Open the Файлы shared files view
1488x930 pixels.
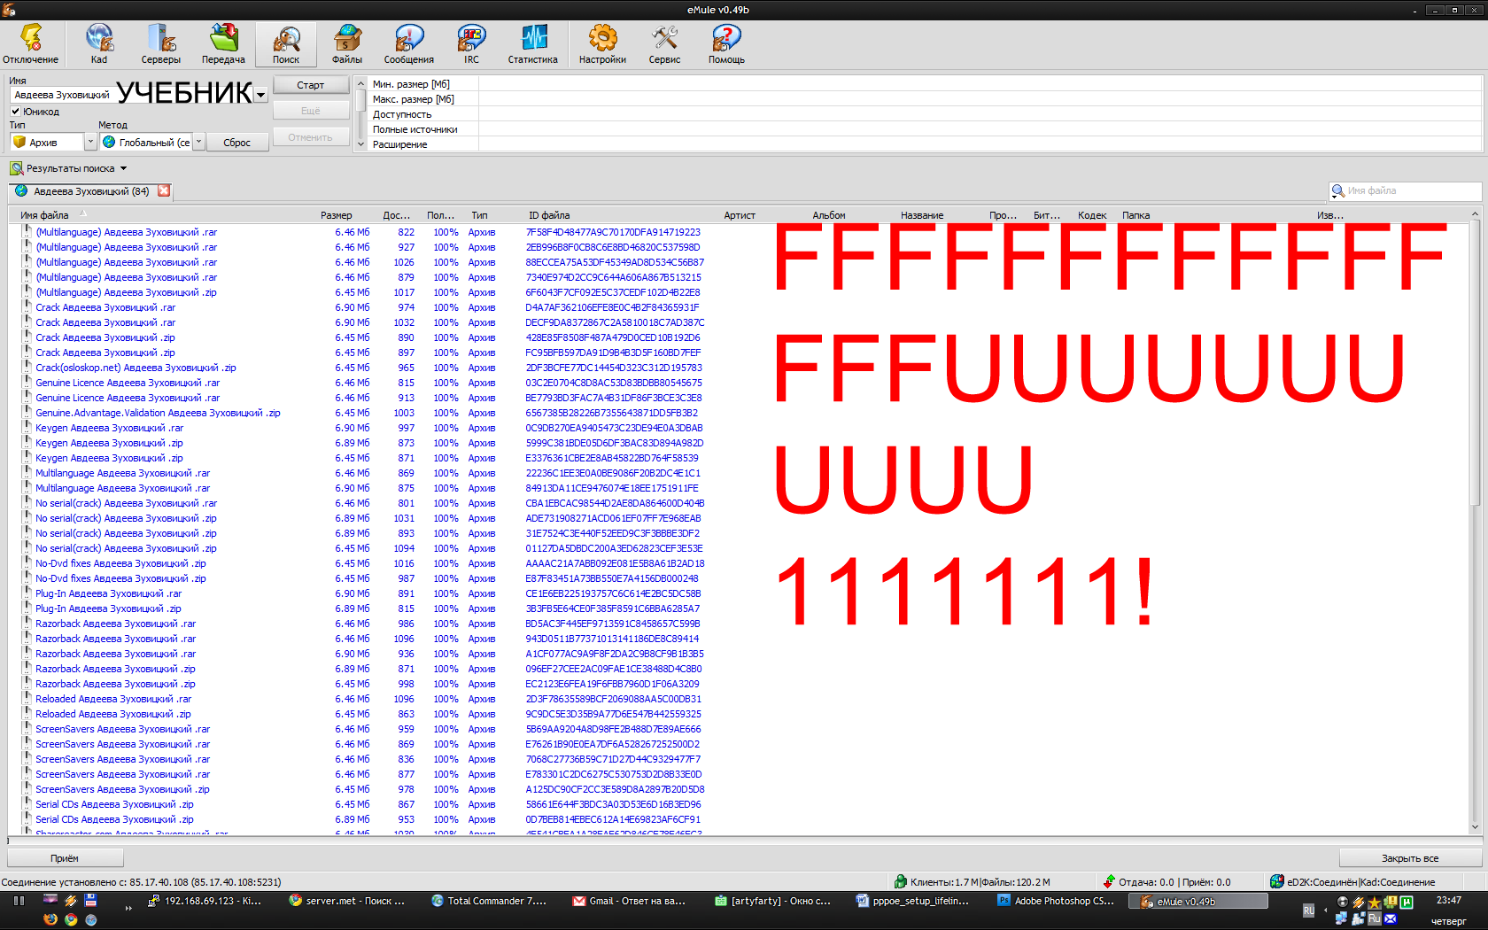(347, 43)
